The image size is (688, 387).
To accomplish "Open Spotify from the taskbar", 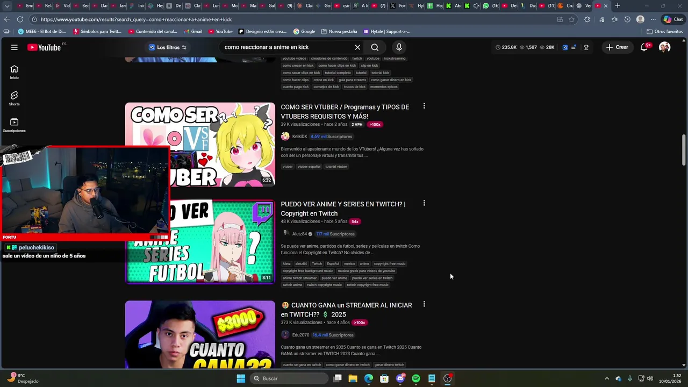I will pos(416,378).
